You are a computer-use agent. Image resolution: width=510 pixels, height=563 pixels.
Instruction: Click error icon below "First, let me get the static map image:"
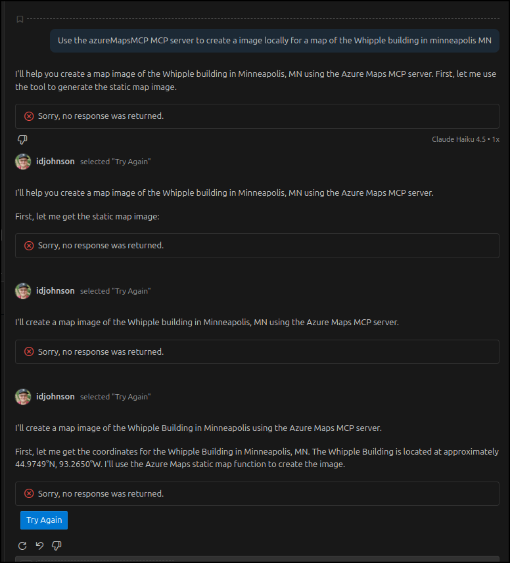click(29, 246)
